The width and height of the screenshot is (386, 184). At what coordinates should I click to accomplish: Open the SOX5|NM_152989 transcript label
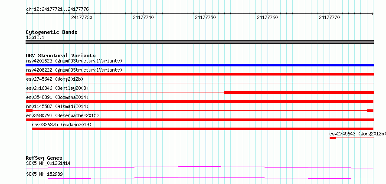pyautogui.click(x=44, y=174)
